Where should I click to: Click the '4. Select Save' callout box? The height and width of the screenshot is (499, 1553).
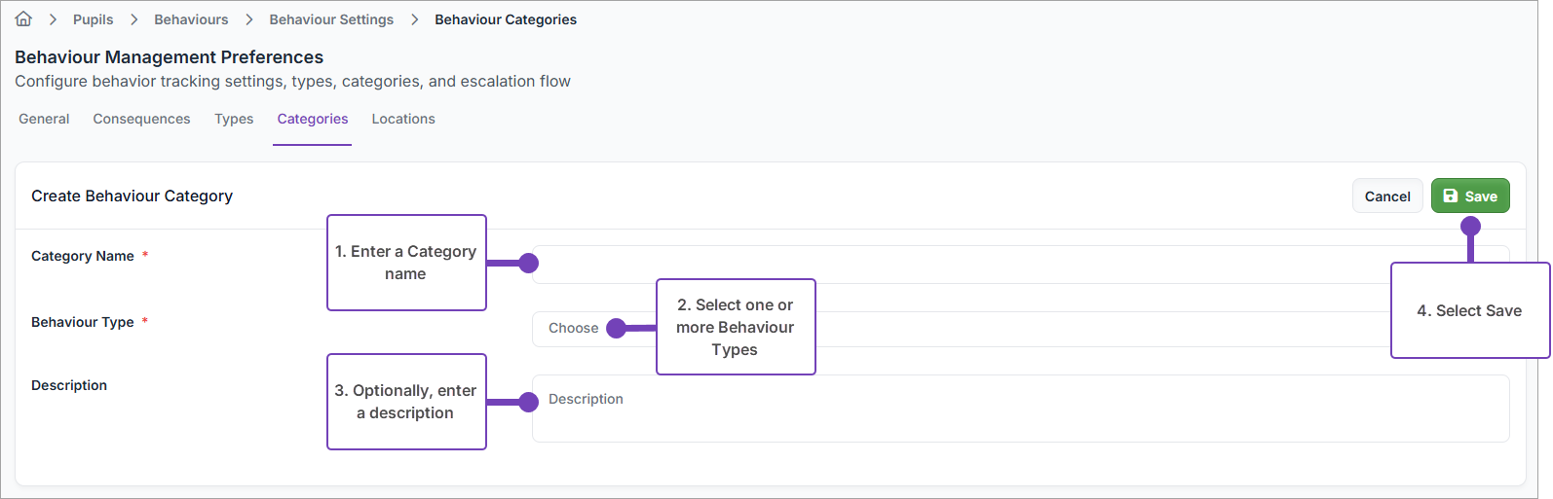click(1469, 311)
